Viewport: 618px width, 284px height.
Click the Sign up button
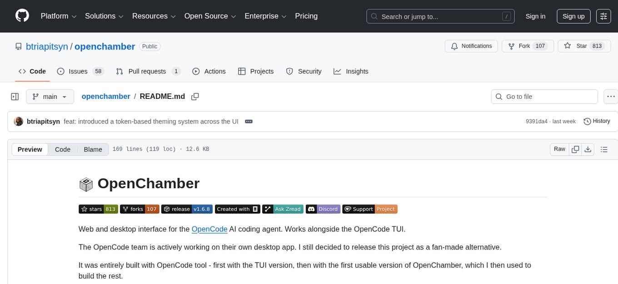click(573, 16)
